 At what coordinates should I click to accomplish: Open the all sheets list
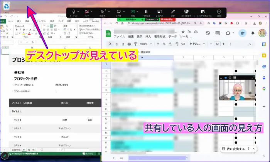(x=121, y=158)
